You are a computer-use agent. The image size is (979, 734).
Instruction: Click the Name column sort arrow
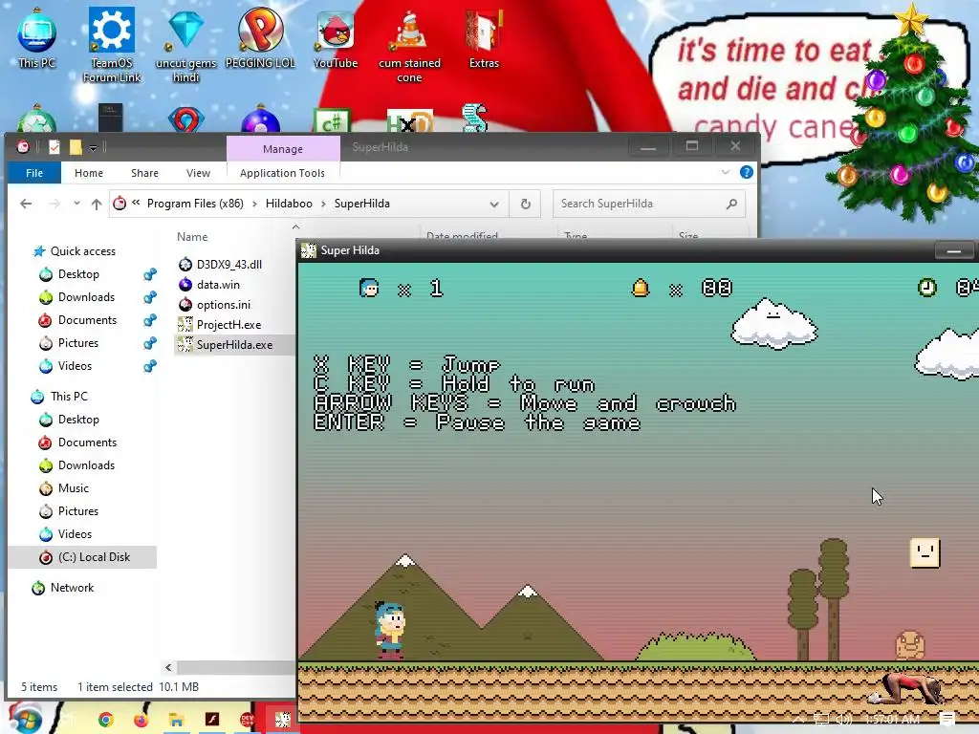pyautogui.click(x=296, y=227)
